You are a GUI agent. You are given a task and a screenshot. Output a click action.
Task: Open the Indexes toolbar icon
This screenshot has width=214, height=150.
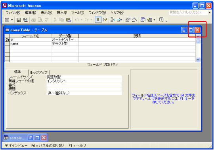coord(105,20)
